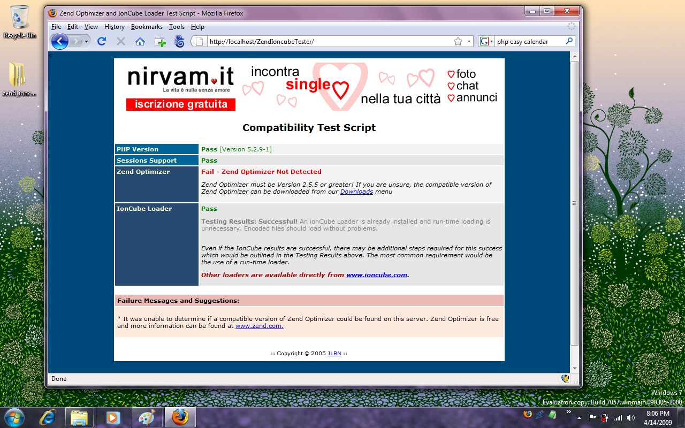
Task: Open the Bookmarks menu
Action: [x=147, y=27]
